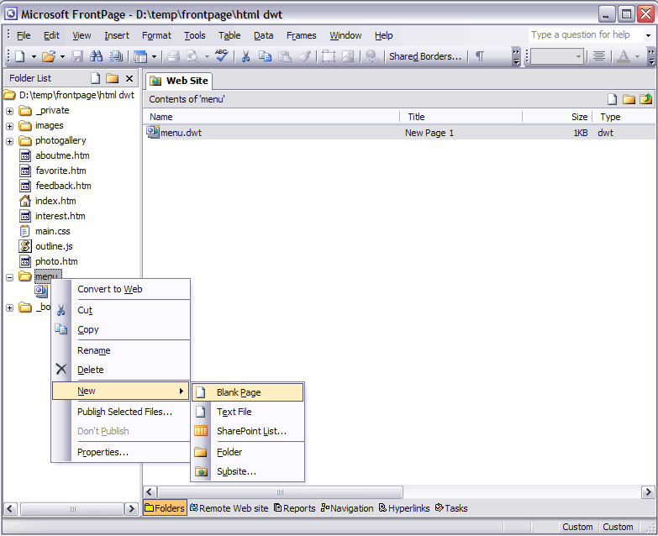Click menu.dwt file in contents list
658x536 pixels.
click(174, 133)
